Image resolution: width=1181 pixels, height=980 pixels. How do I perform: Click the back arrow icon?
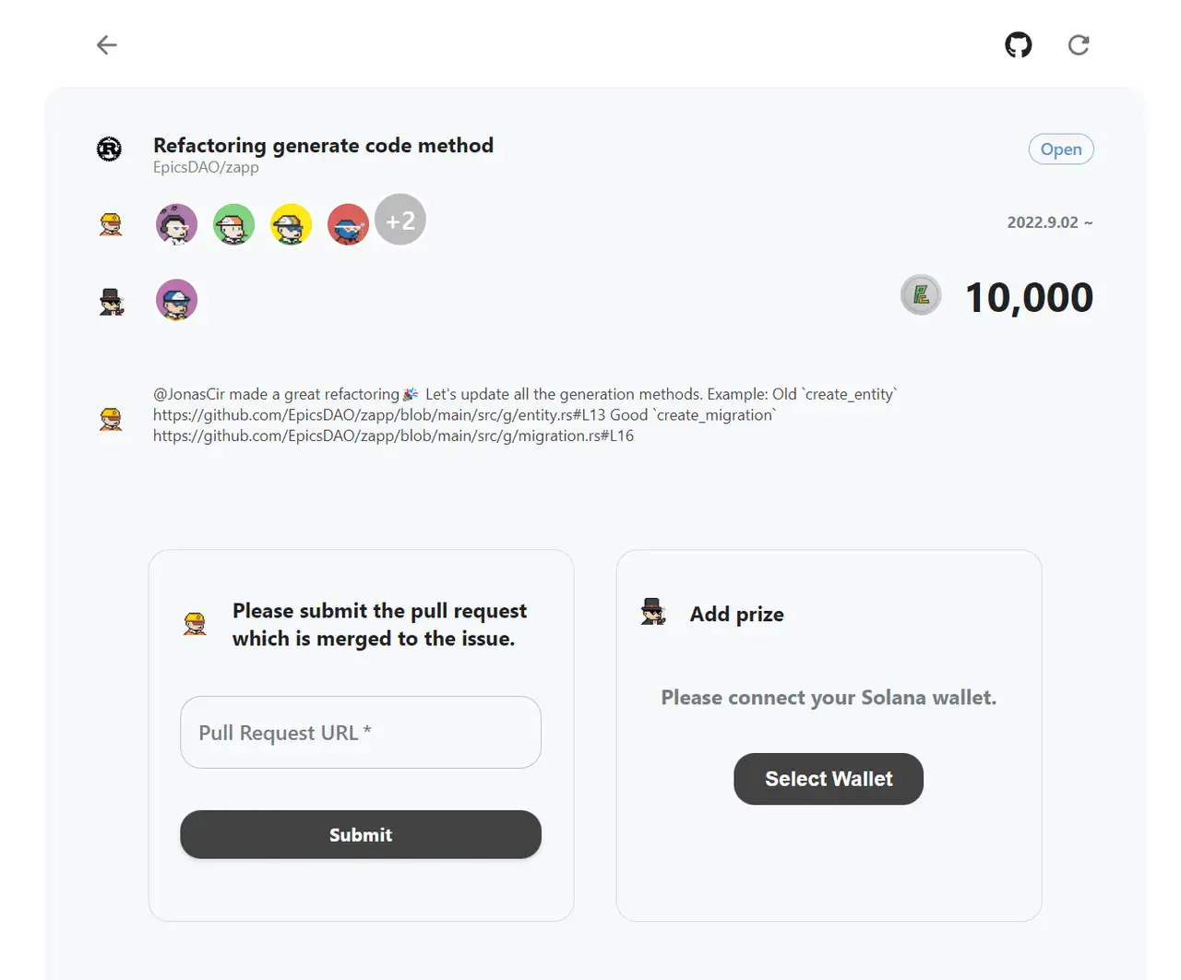(107, 44)
